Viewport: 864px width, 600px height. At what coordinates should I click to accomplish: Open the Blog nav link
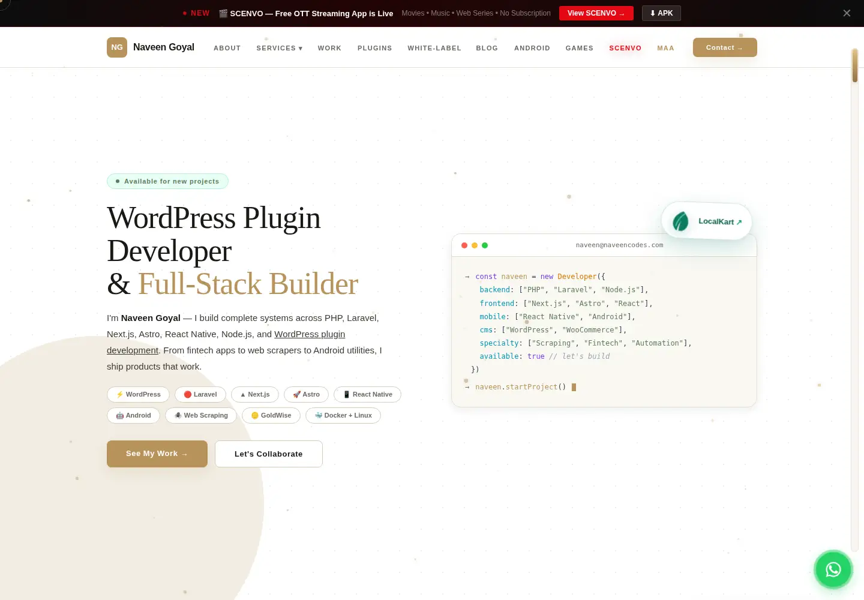[487, 48]
